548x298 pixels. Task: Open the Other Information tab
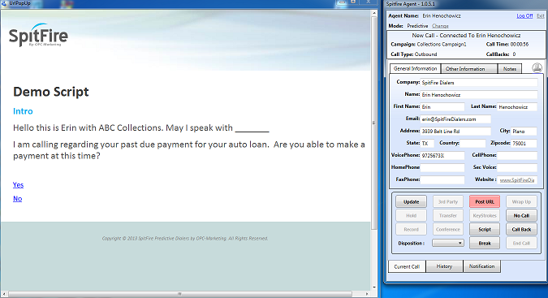pyautogui.click(x=469, y=69)
